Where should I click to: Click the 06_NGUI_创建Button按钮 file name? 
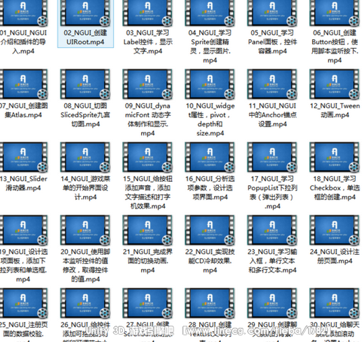point(335,47)
